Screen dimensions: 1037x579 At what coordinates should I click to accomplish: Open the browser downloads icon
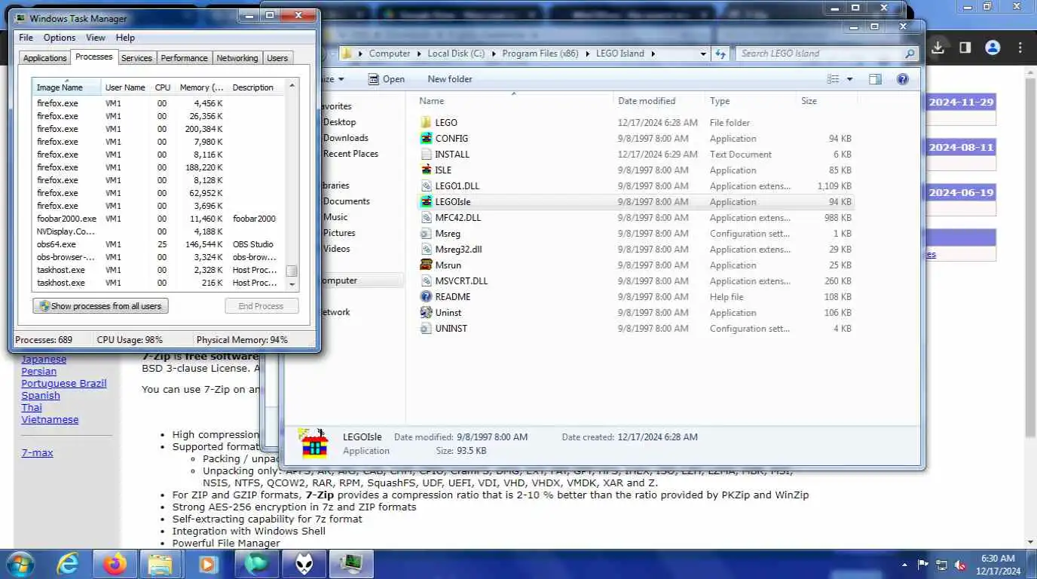click(x=938, y=47)
